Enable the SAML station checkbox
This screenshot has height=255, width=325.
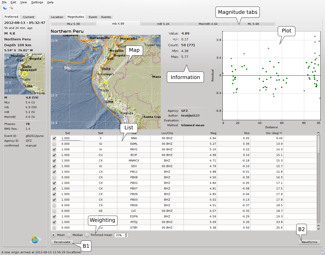[54, 144]
